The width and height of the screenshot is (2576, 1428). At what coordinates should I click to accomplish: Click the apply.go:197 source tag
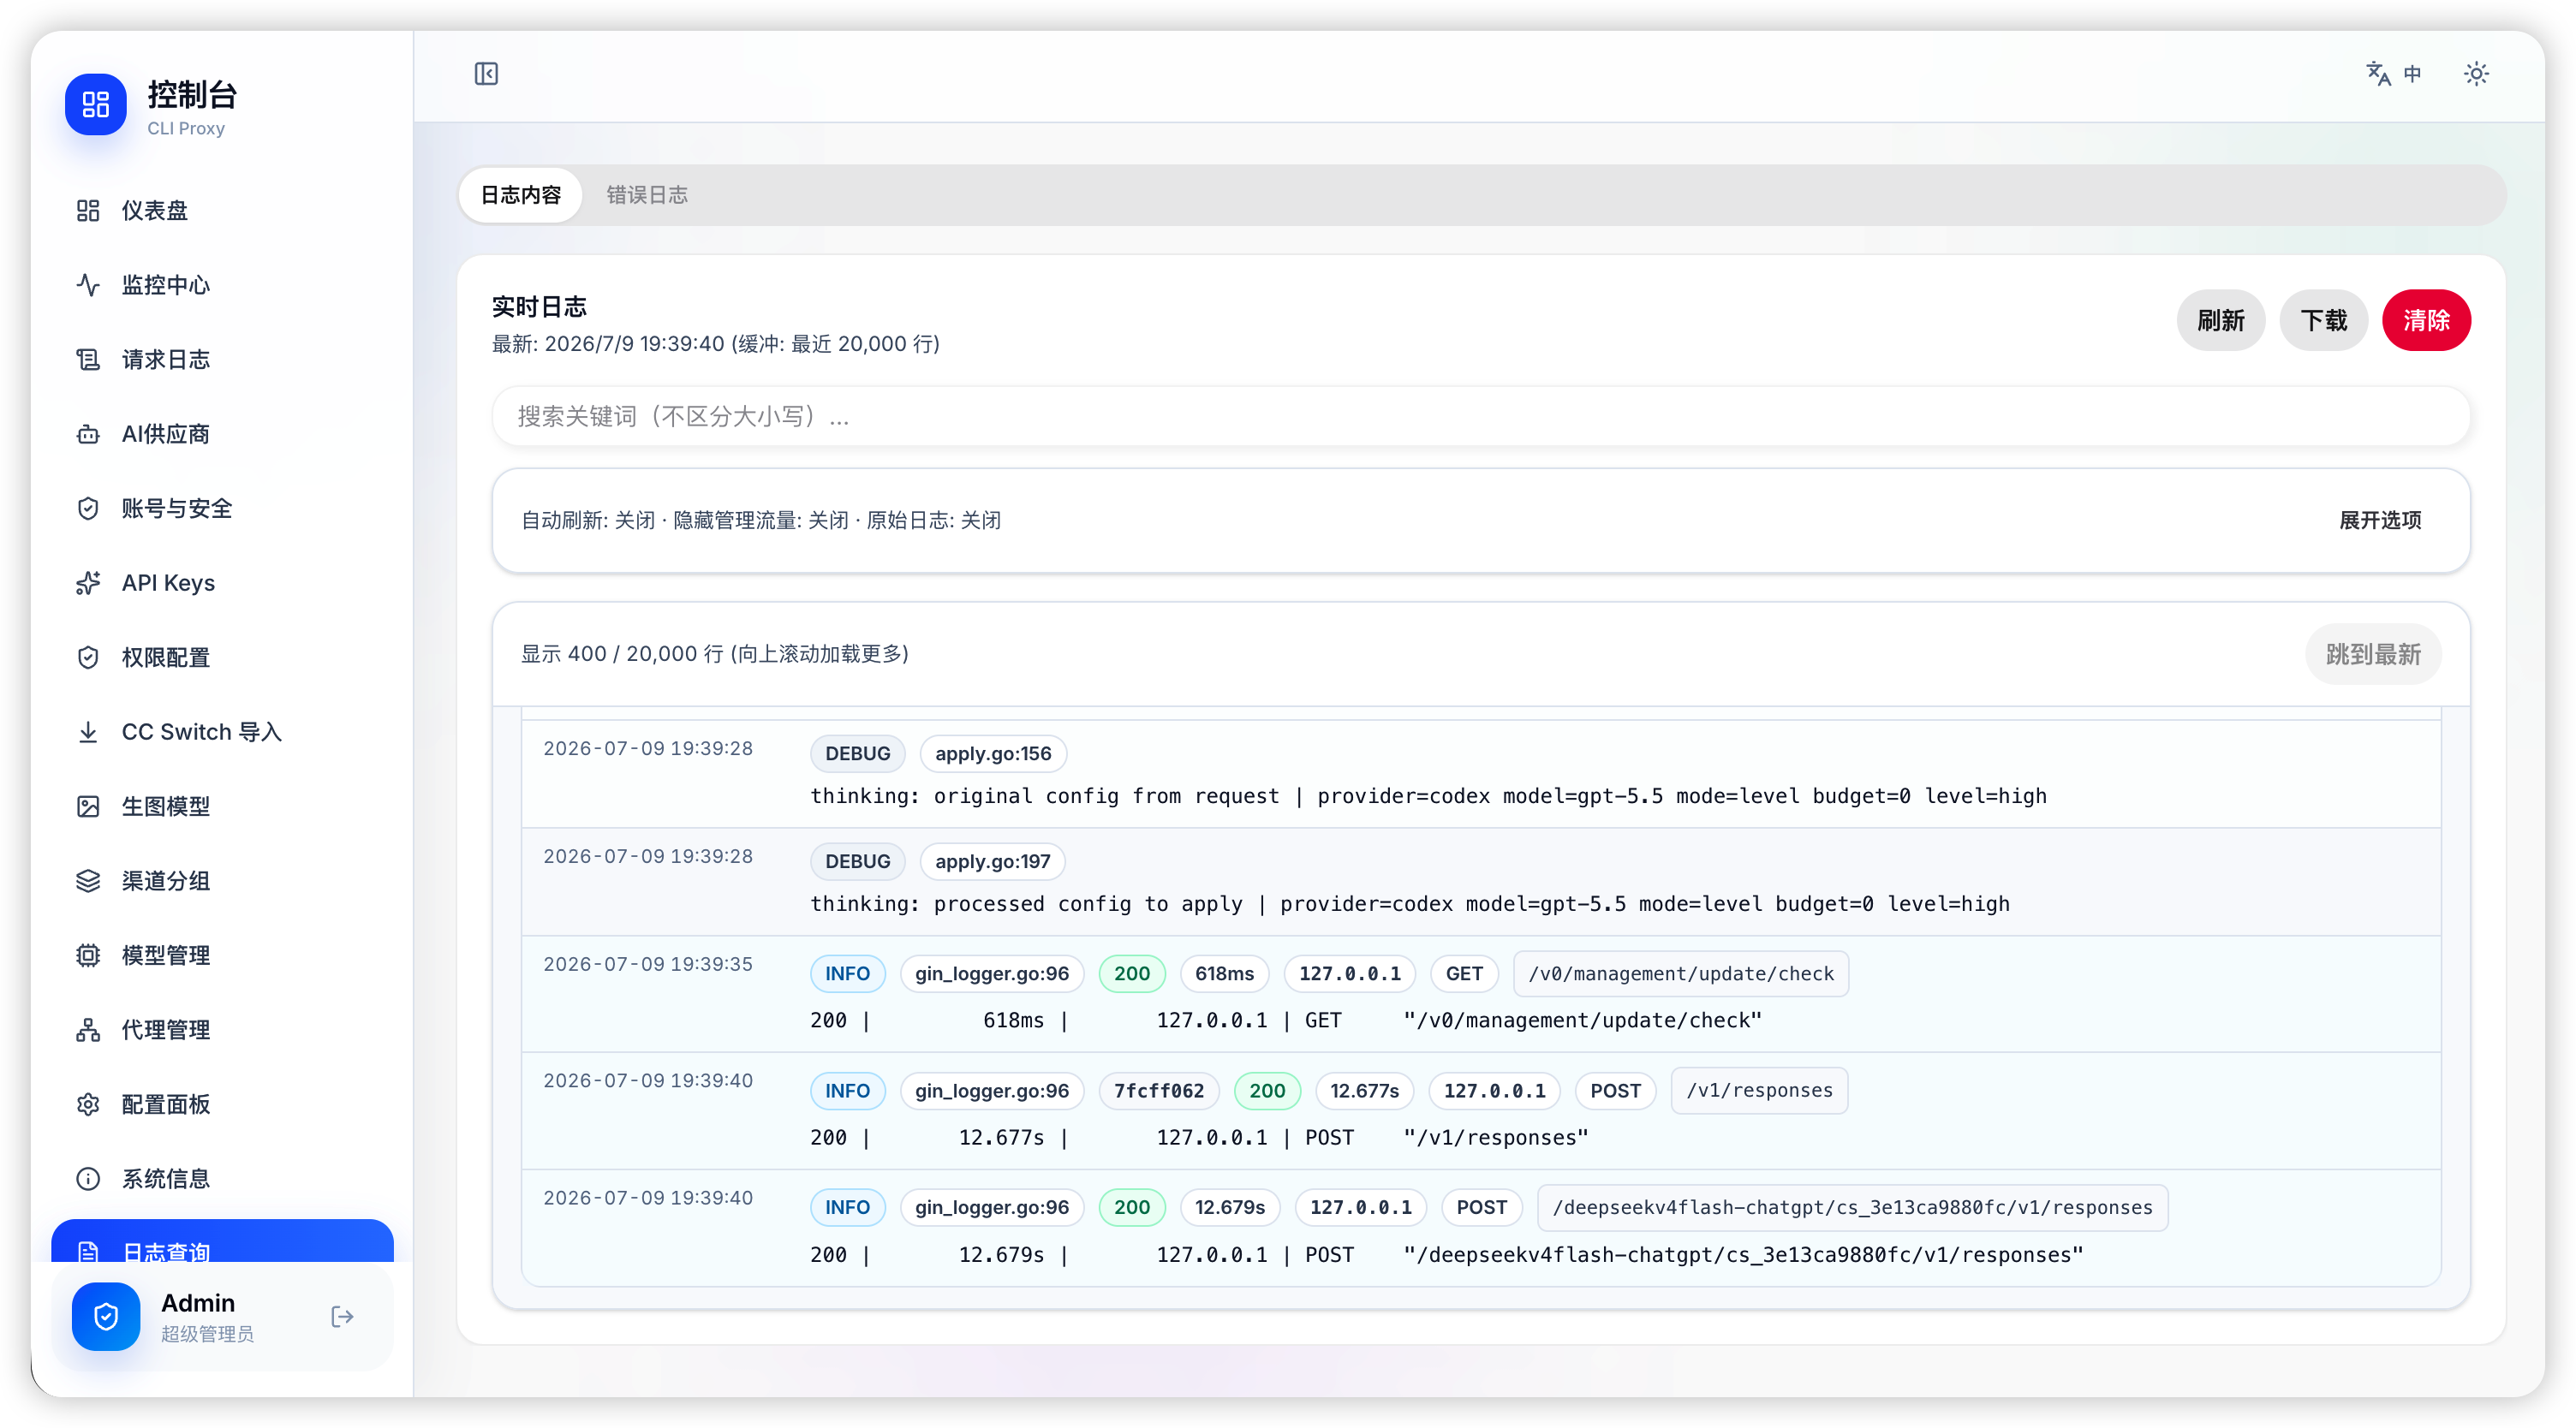(x=993, y=862)
